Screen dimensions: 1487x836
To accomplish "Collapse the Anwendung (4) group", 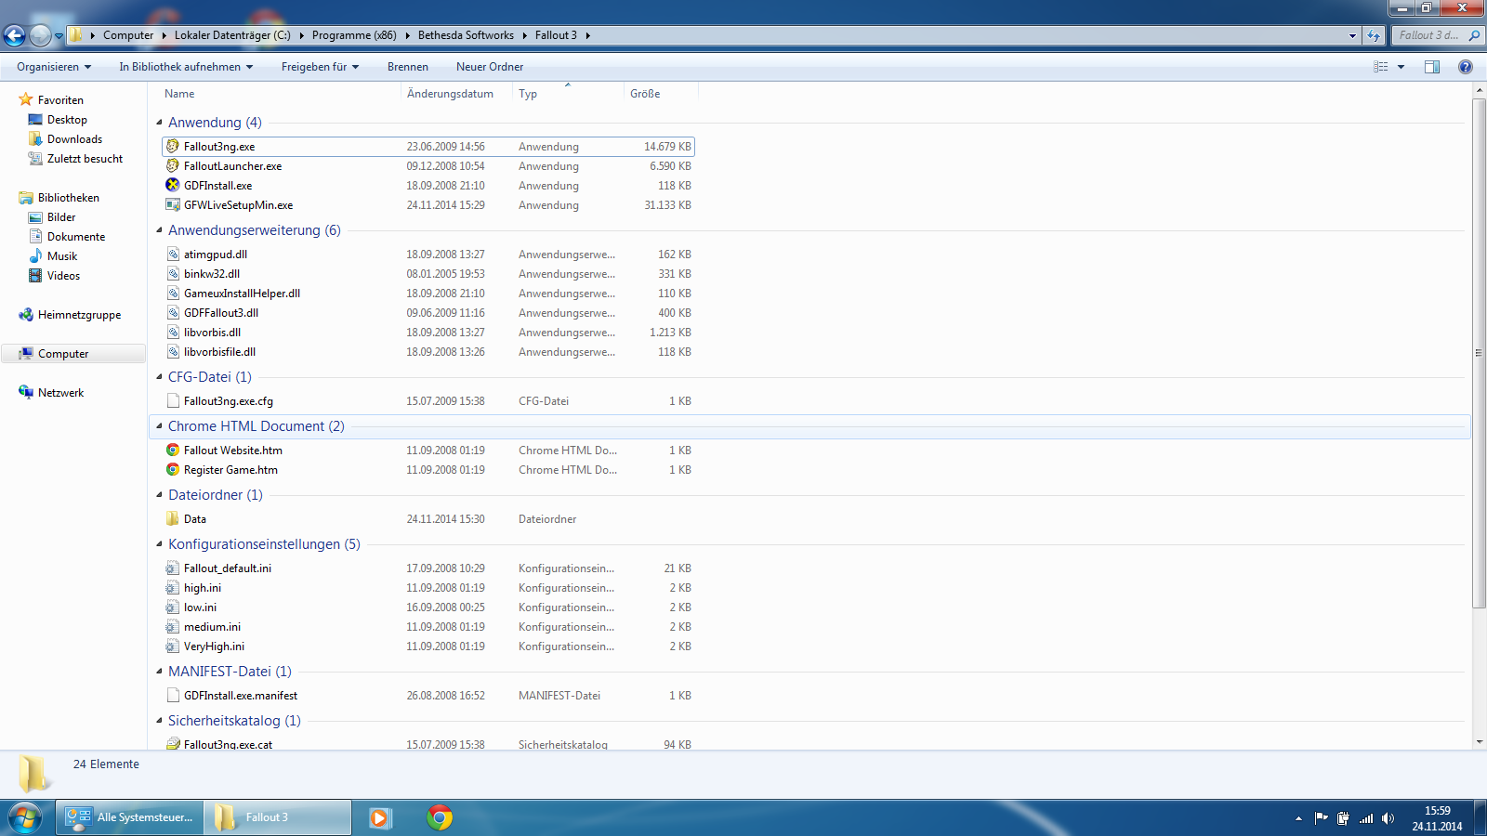I will click(159, 122).
